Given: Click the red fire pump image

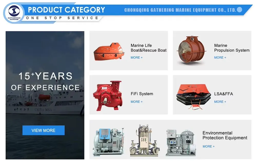Looking at the screenshot, I should point(109,95).
